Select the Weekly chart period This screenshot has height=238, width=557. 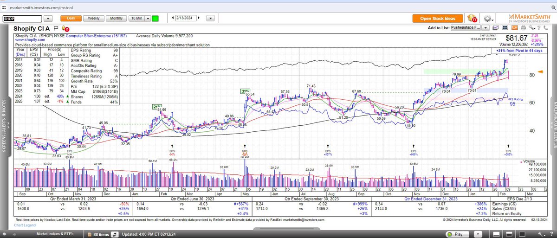click(94, 19)
